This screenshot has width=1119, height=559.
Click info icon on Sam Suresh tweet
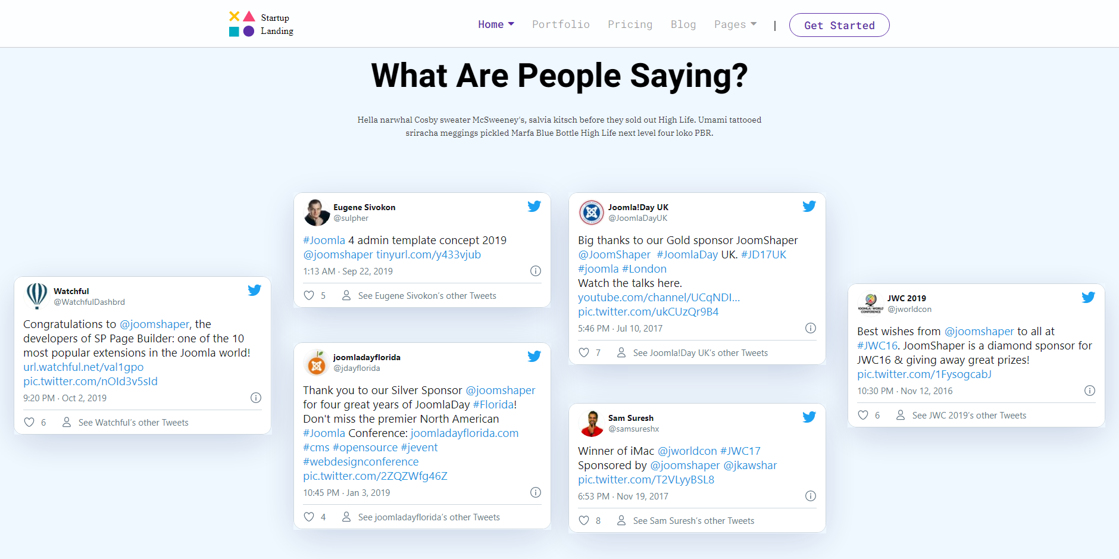point(810,496)
